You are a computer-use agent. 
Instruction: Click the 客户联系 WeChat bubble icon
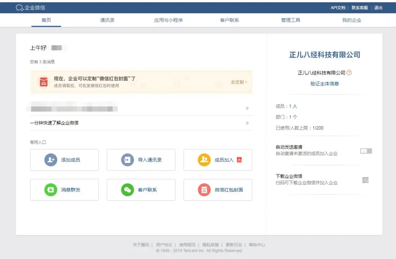click(x=127, y=190)
